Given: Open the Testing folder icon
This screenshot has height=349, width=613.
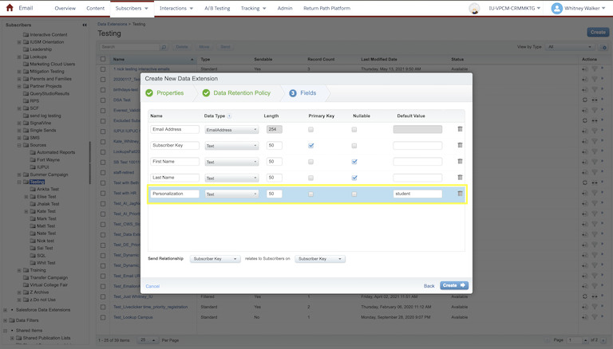Looking at the screenshot, I should [26, 182].
